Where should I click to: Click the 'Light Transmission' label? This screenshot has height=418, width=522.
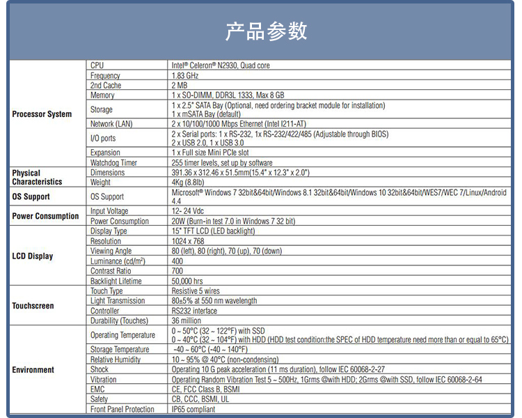tap(118, 301)
